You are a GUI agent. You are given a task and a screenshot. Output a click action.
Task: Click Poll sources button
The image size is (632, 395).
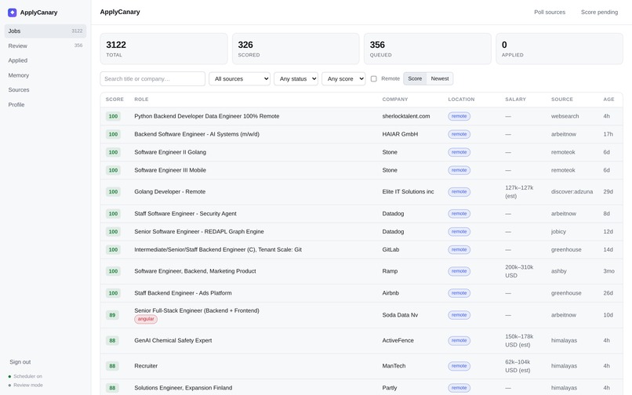(550, 12)
